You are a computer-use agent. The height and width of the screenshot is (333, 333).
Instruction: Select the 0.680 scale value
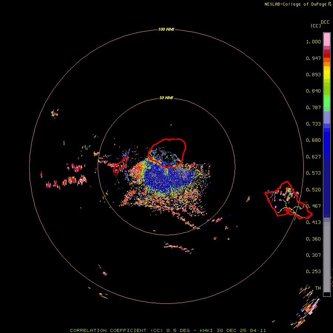coord(313,140)
